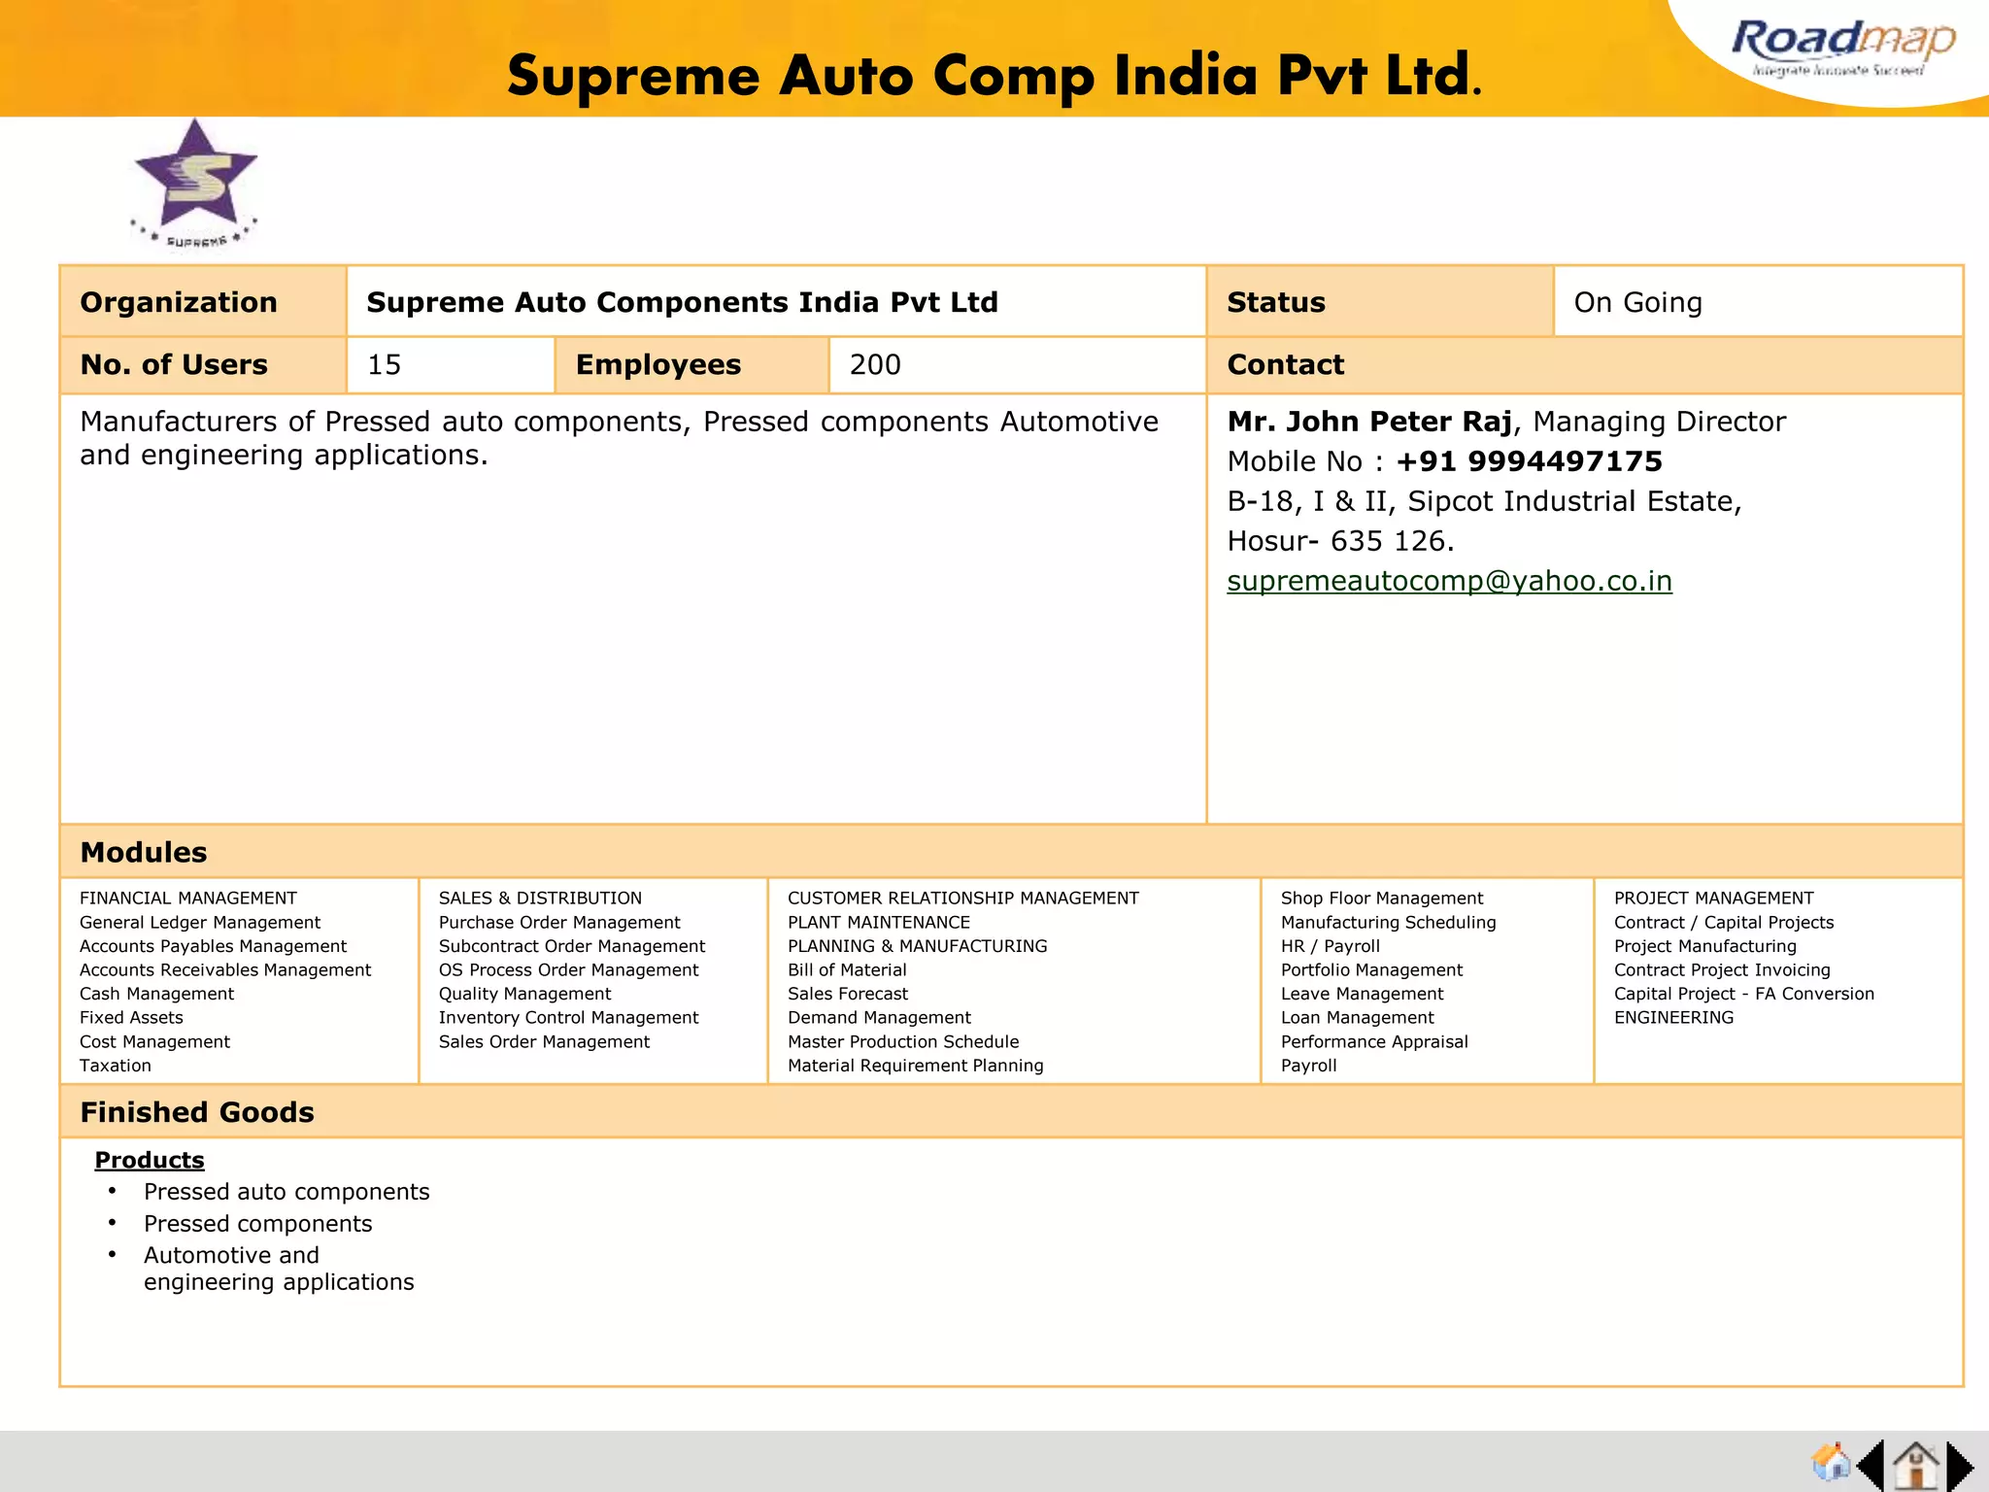
Task: Select users value 15
Action: (x=384, y=364)
